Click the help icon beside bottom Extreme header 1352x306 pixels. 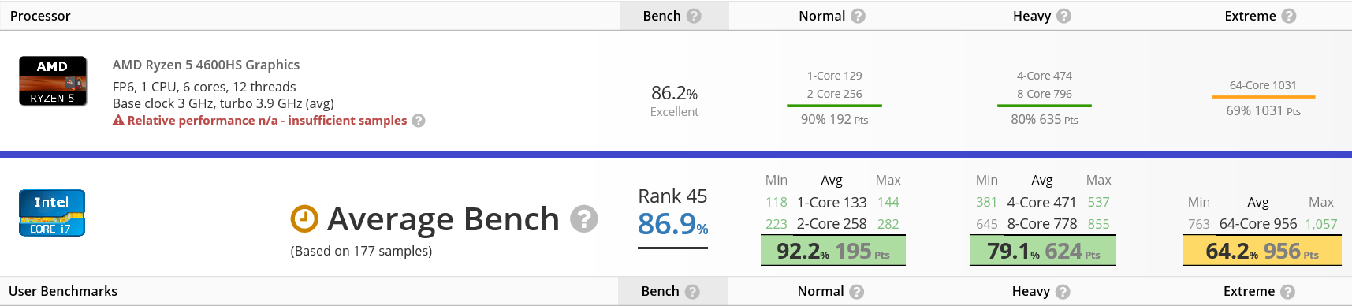1287,292
